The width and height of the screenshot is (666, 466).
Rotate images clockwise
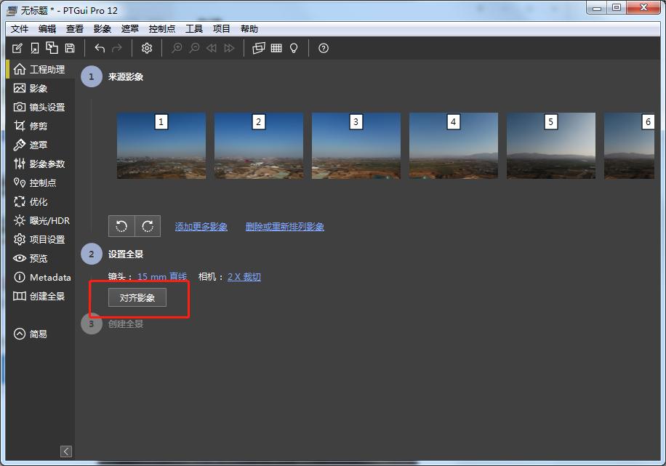(x=148, y=226)
